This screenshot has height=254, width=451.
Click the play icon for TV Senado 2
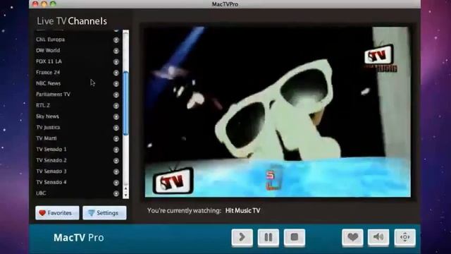[116, 160]
